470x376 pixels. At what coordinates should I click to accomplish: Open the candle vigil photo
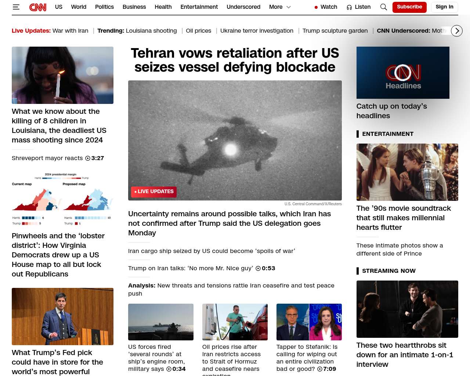62,75
